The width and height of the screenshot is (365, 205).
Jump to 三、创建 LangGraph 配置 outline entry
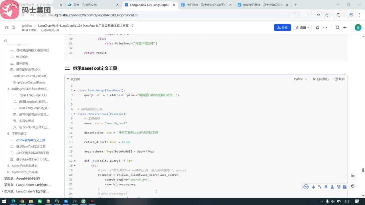(32, 108)
